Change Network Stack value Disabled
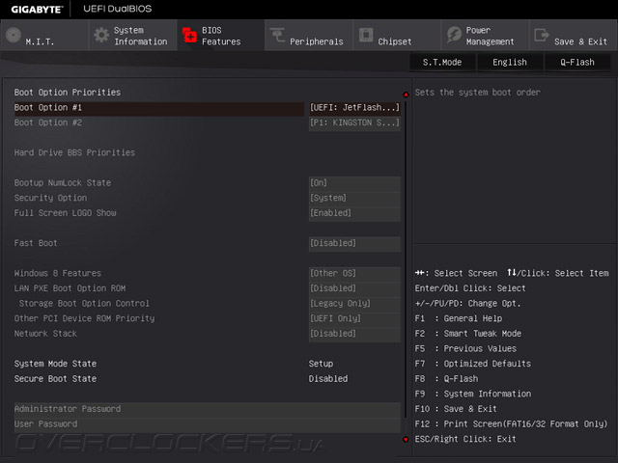The width and height of the screenshot is (618, 463). point(354,334)
